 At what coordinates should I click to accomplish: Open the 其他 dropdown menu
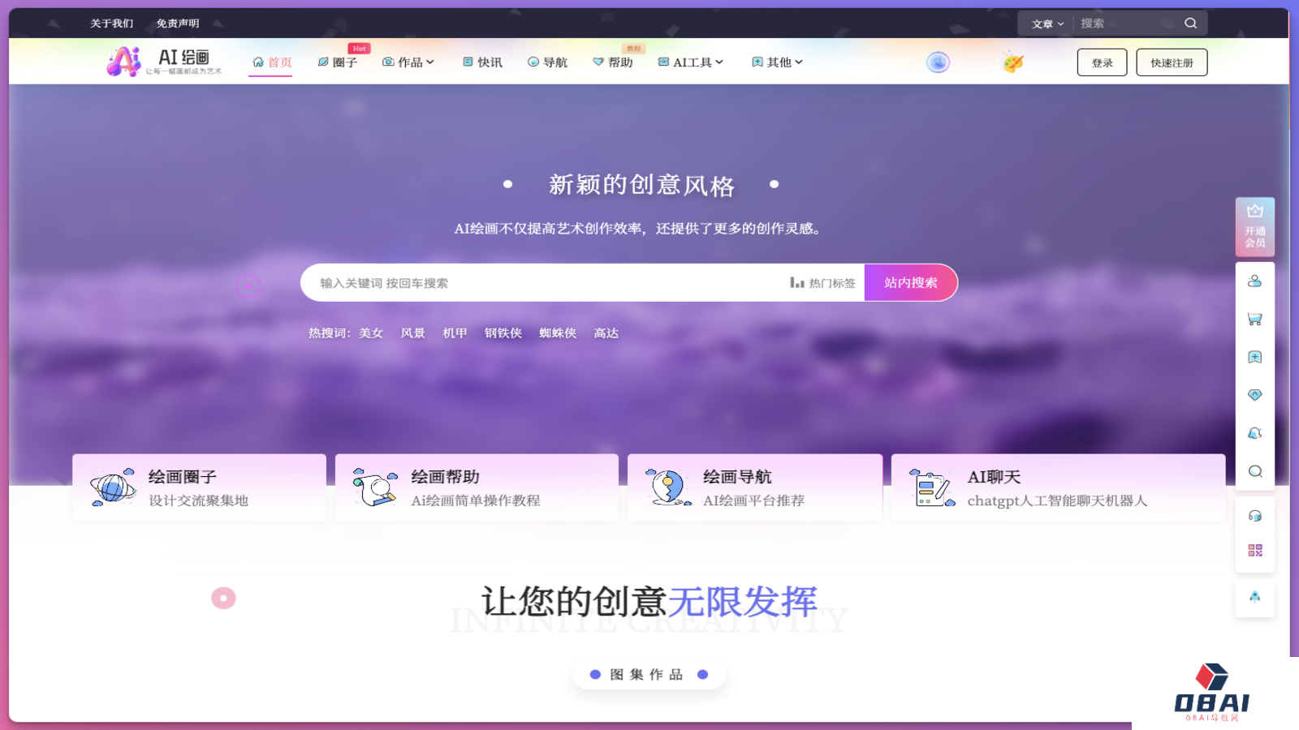coord(776,62)
